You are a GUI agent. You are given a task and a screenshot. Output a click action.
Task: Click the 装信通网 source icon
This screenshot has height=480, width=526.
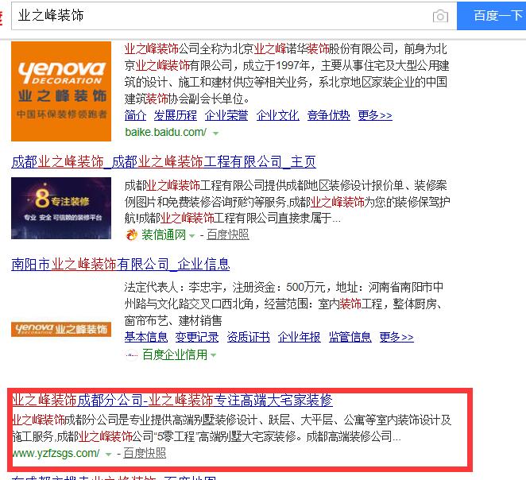tap(132, 234)
